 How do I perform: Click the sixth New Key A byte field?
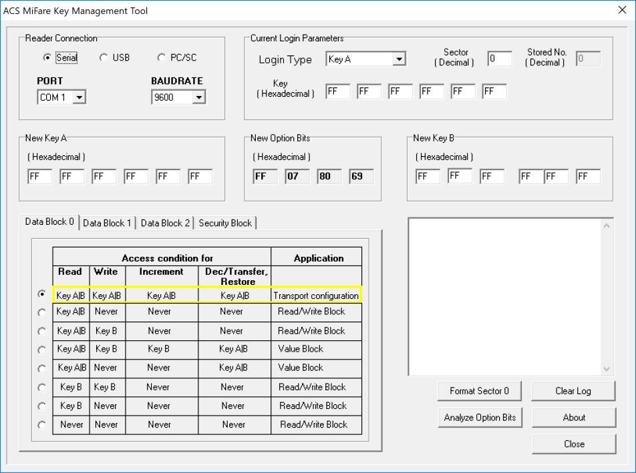[x=200, y=176]
